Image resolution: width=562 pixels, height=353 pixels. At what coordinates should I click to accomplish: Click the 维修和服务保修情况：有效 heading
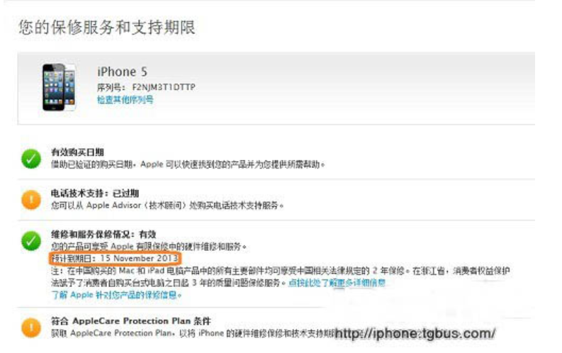103,235
